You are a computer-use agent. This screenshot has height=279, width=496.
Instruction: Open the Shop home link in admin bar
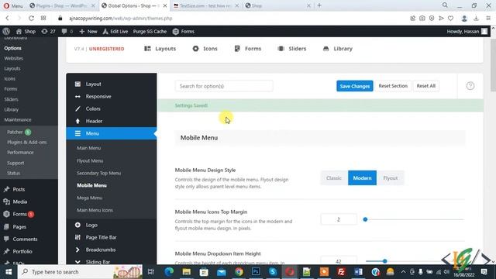coord(26,31)
